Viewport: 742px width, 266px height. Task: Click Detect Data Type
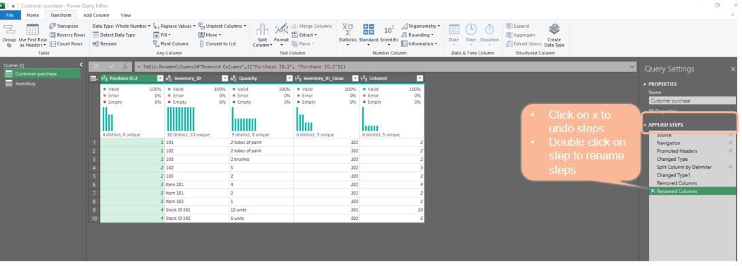pos(114,35)
